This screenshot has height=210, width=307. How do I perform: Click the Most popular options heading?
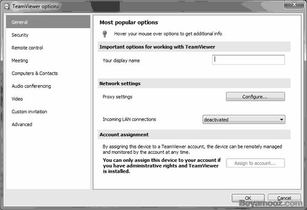click(x=128, y=23)
